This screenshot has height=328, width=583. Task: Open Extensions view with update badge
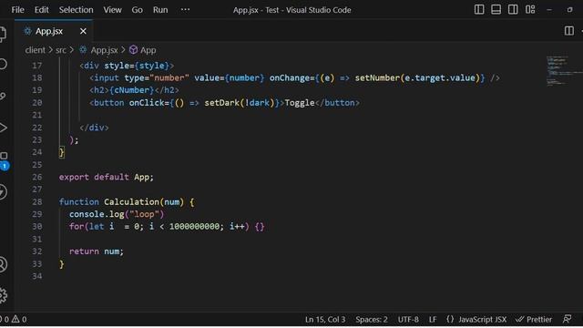pos(4,160)
